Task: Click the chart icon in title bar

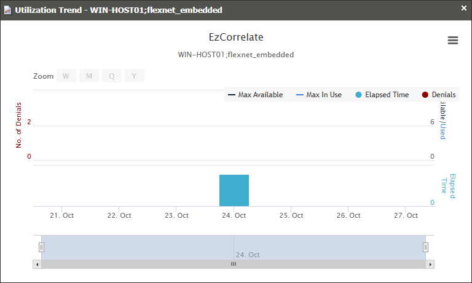Action: pyautogui.click(x=7, y=10)
